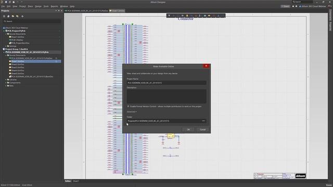333x187 pixels.
Task: Click the top-right Search box
Action: click(x=302, y=2)
